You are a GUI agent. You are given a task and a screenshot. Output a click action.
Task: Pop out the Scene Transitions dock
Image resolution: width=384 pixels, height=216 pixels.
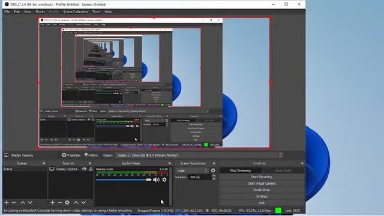click(214, 163)
